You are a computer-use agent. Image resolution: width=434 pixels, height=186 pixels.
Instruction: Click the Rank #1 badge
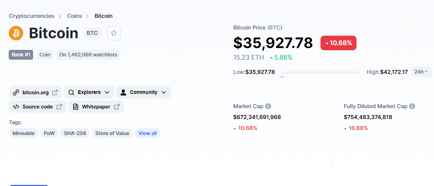tap(21, 55)
